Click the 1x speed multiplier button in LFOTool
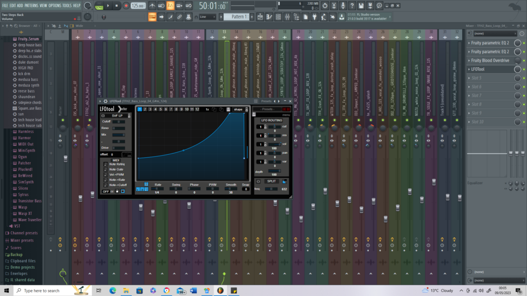Viewport: 527px width, 296px height. point(207,109)
